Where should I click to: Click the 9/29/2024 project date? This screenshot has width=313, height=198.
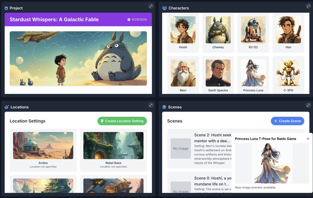coord(139,20)
